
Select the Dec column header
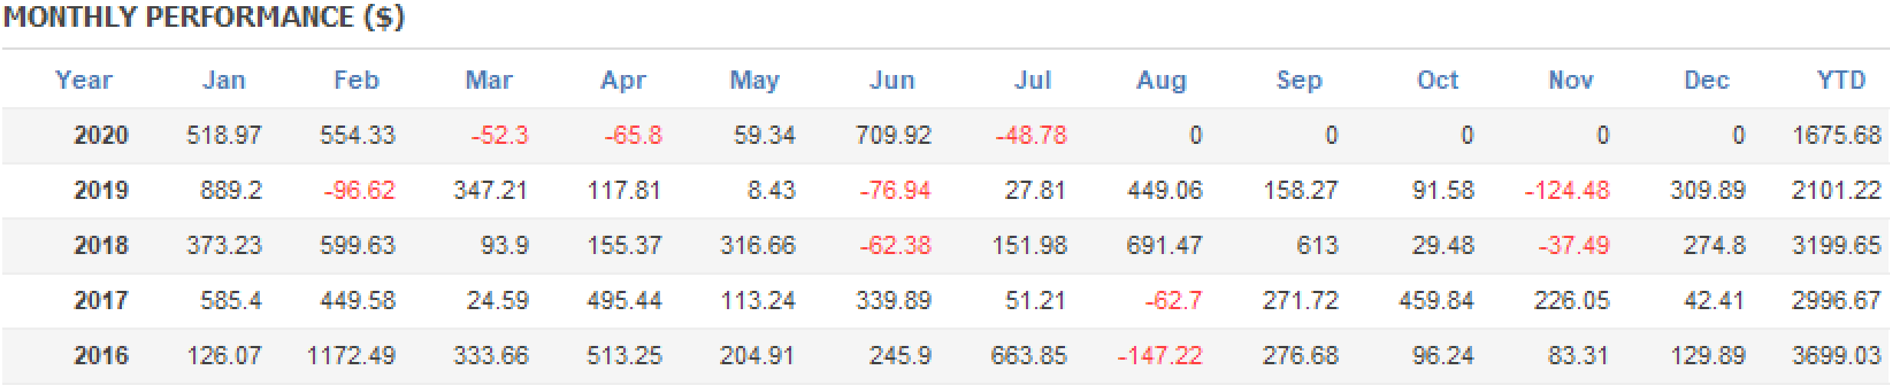[x=1707, y=80]
